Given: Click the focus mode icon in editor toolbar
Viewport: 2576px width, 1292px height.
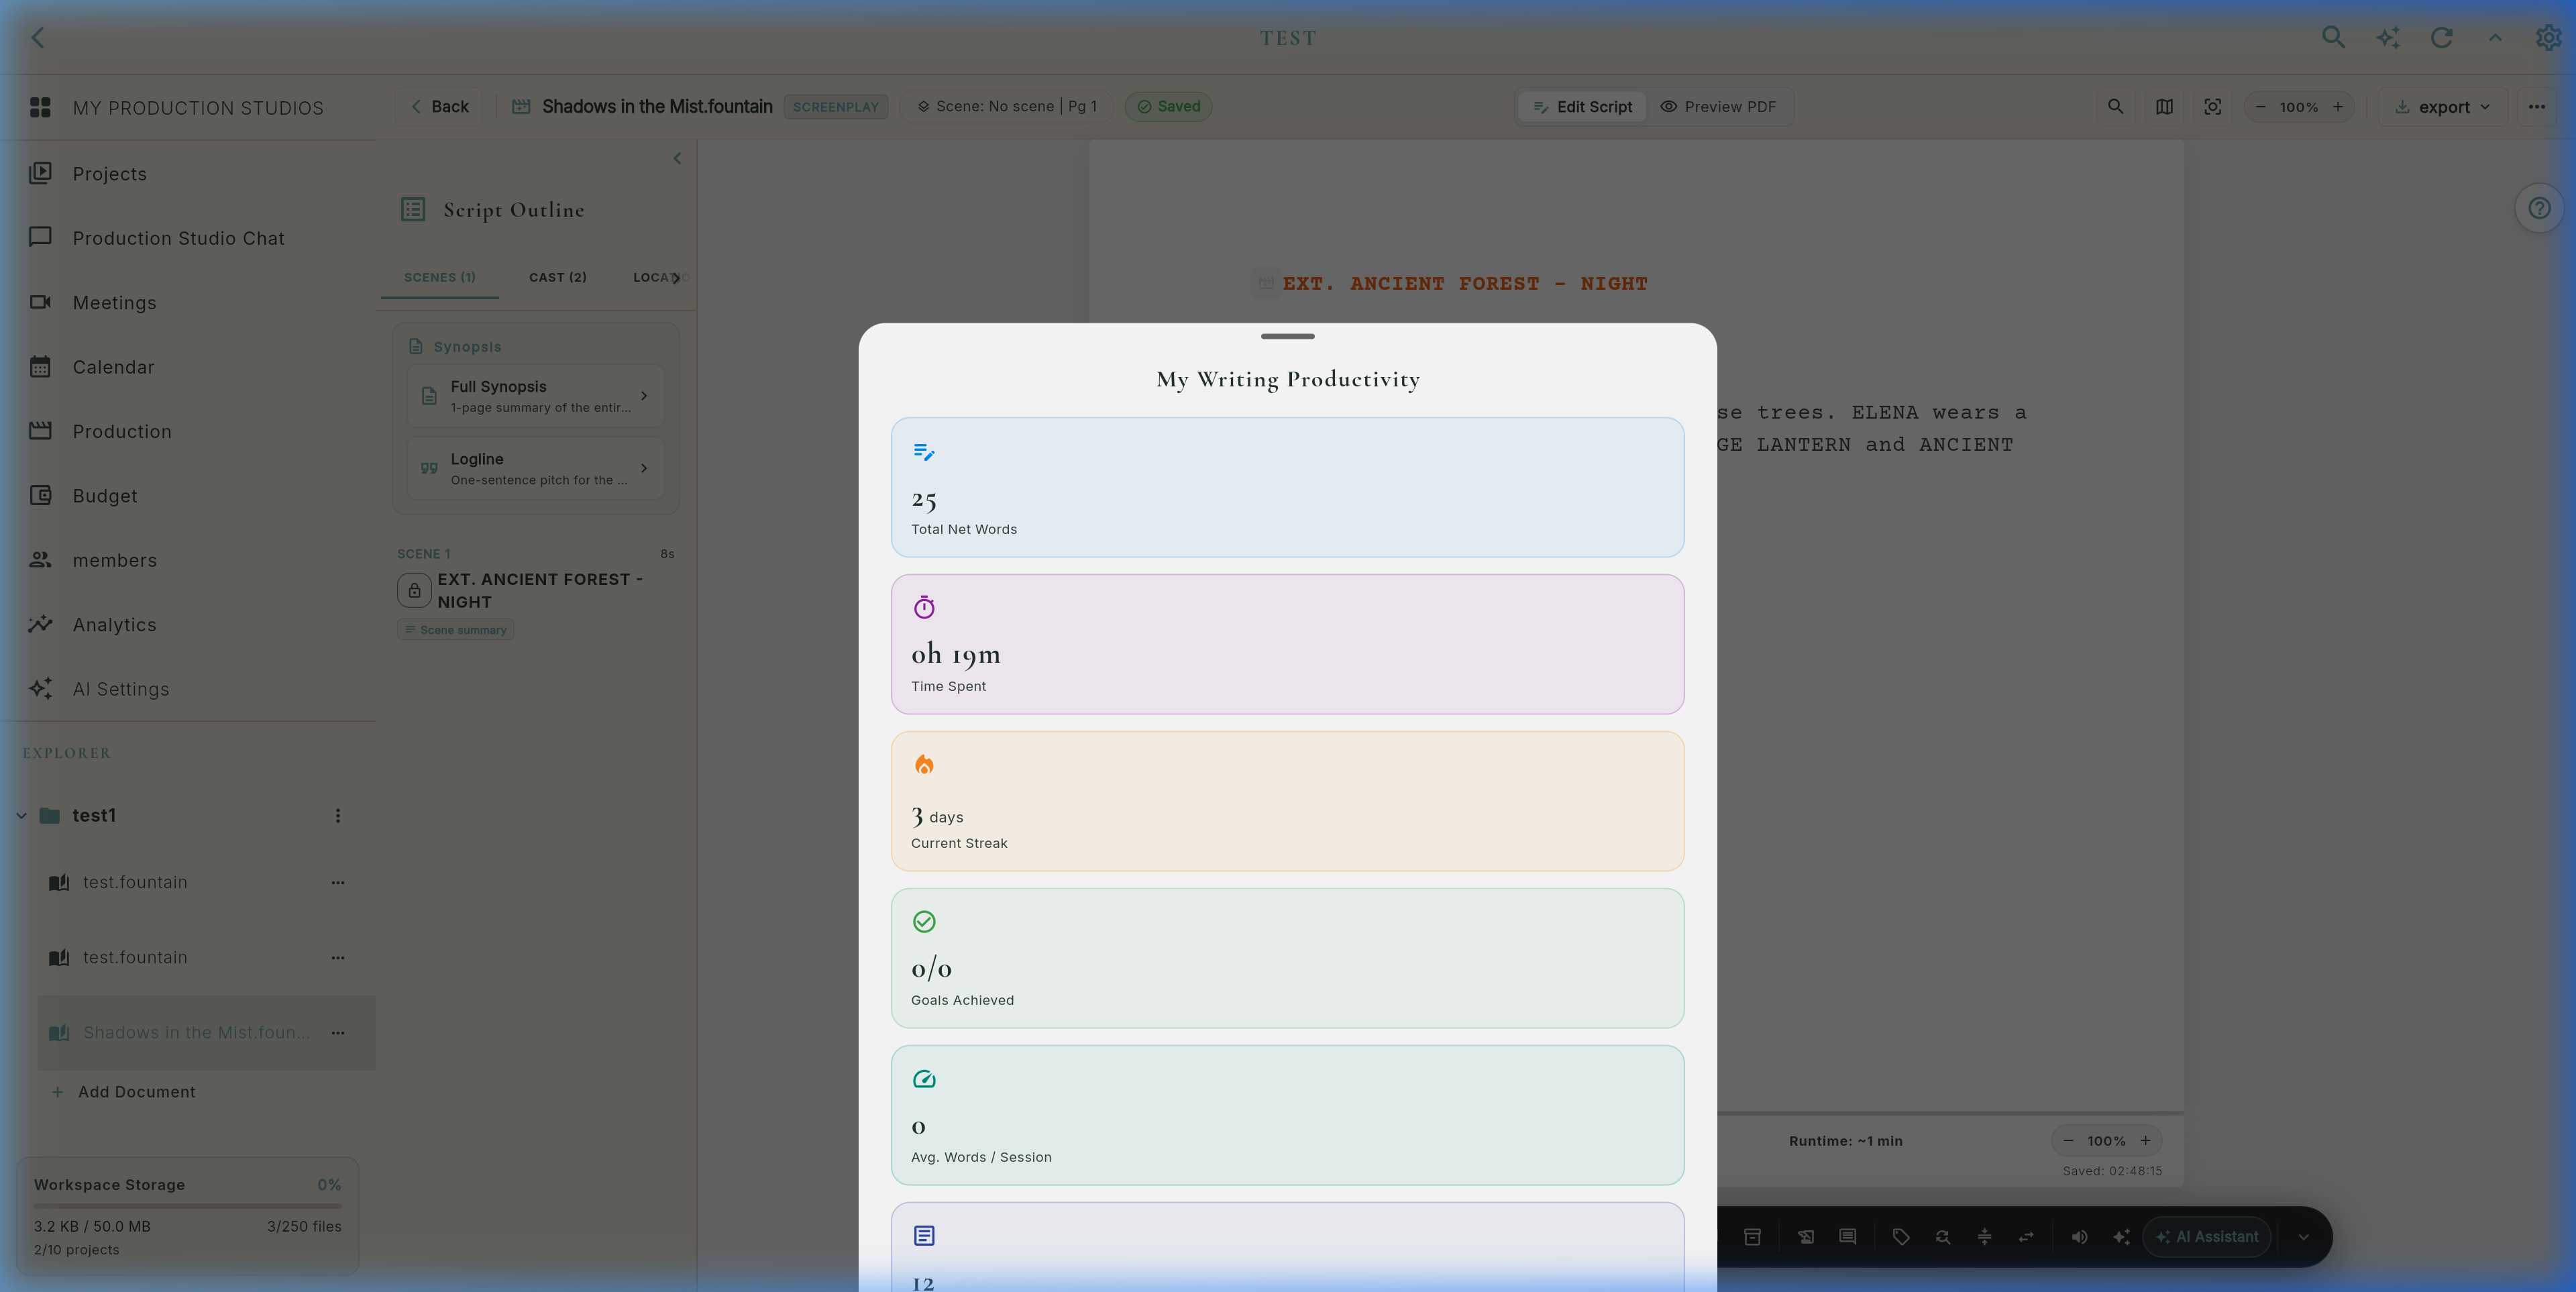Looking at the screenshot, I should tap(2213, 106).
